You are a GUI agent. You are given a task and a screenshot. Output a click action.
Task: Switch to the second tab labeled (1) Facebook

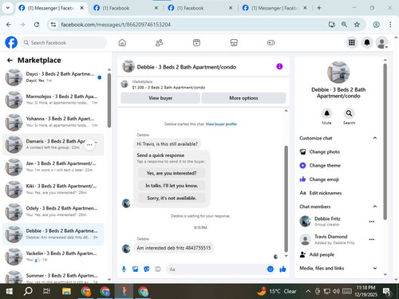(126, 8)
